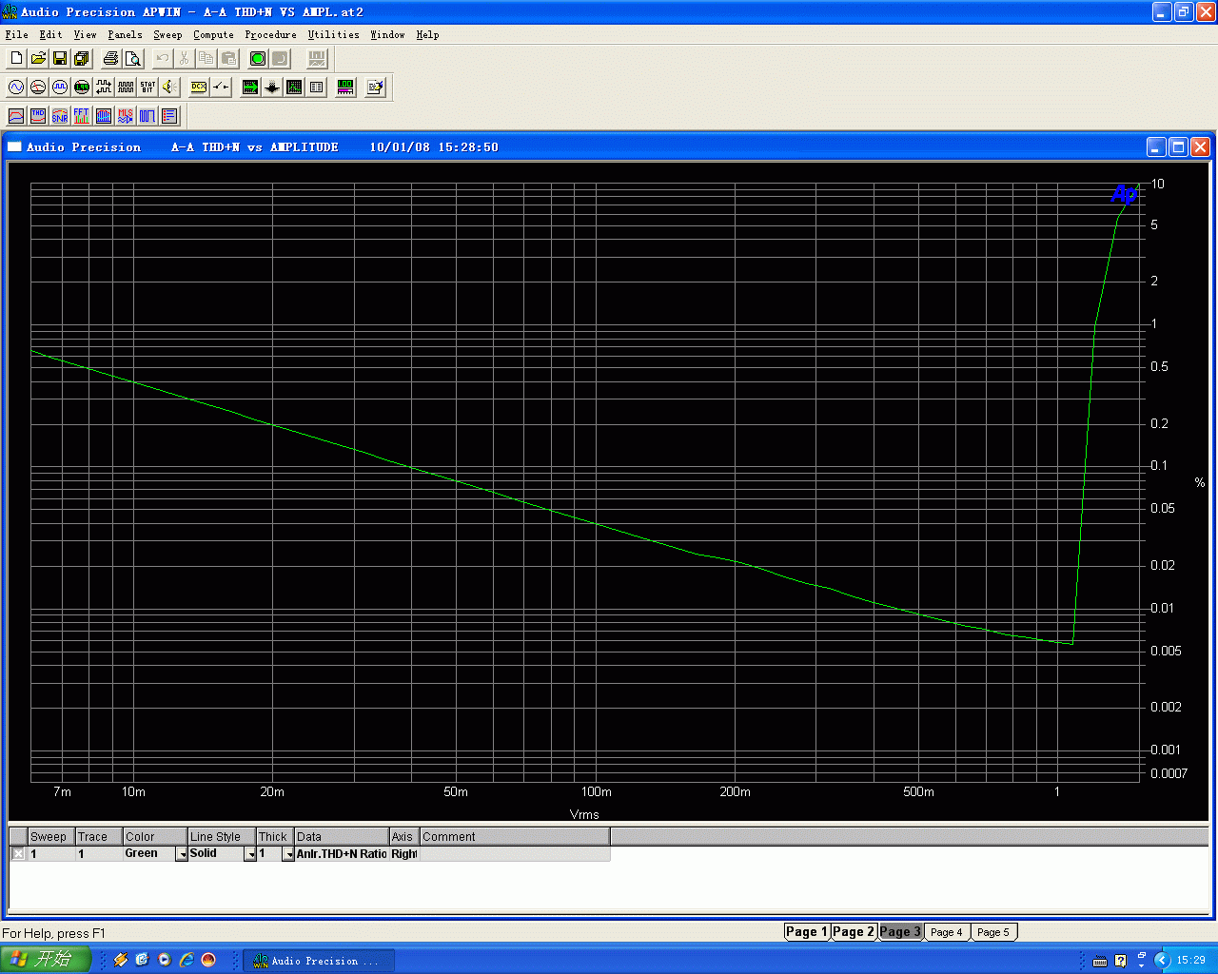The image size is (1218, 974).
Task: Open the Procedure Editor notepad icon
Action: click(x=376, y=88)
